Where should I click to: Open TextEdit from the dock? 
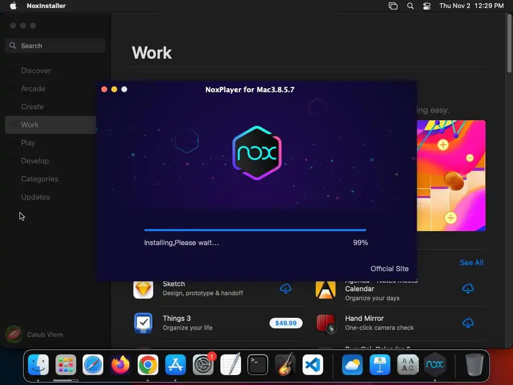point(230,364)
